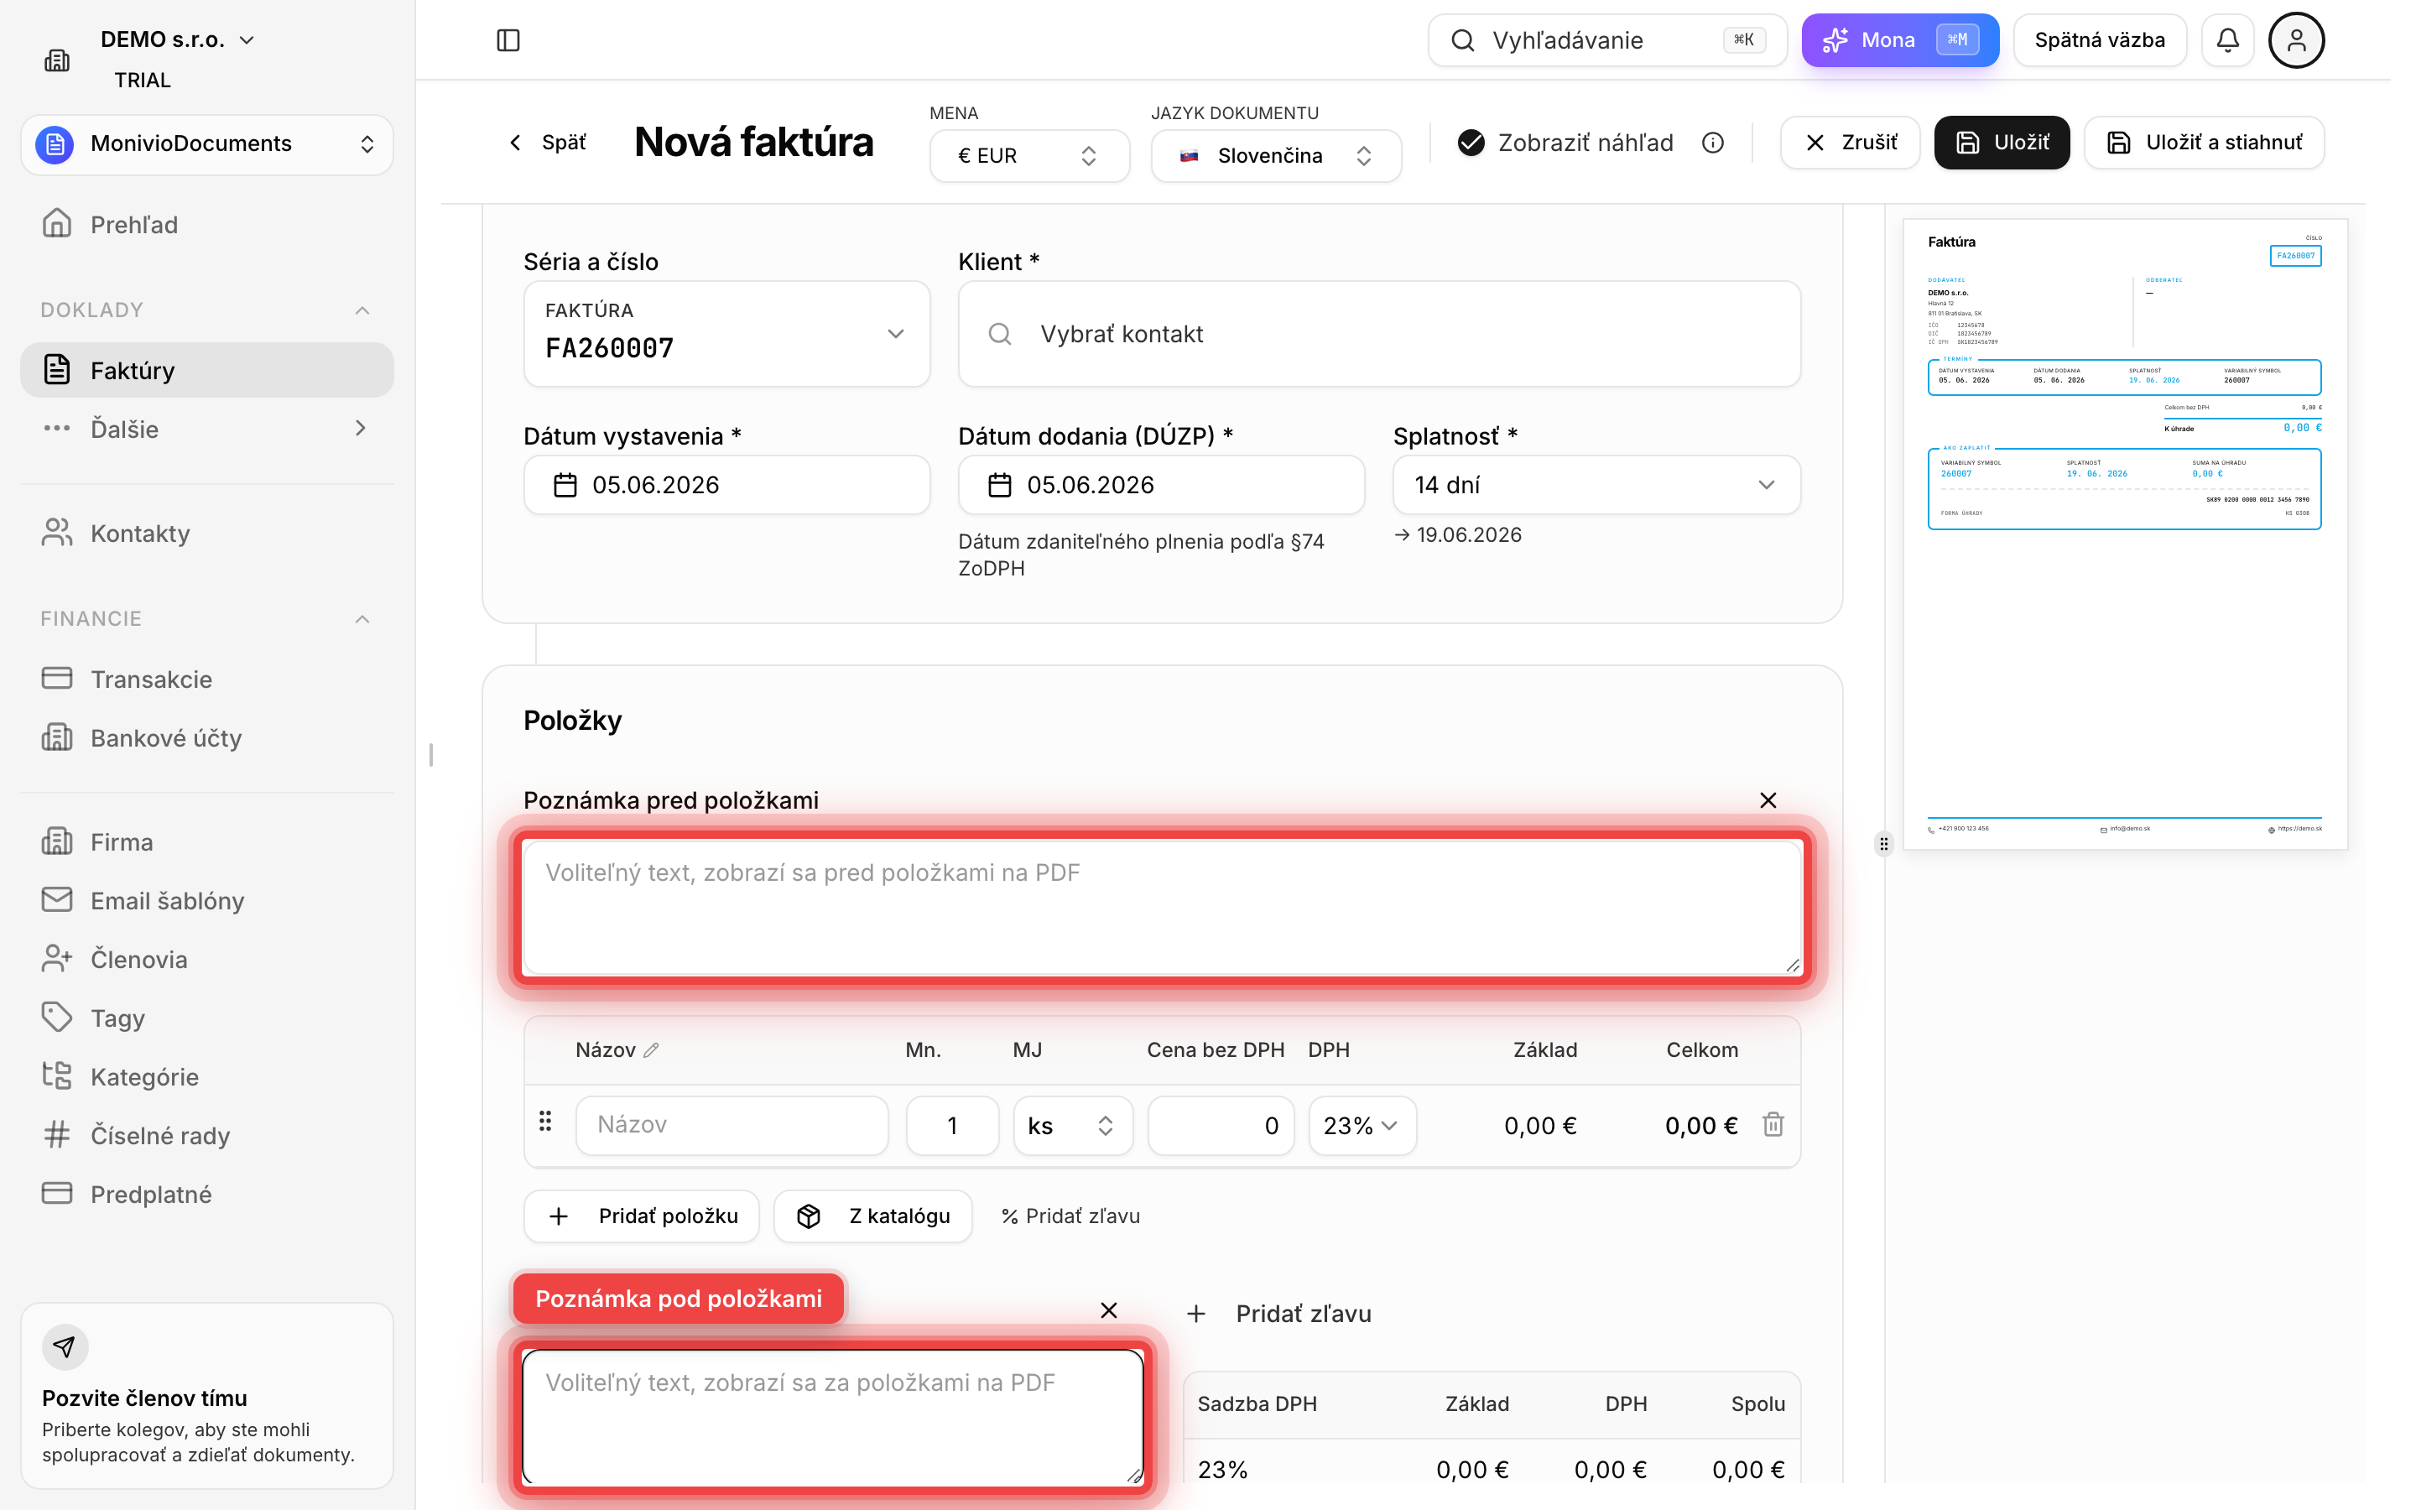The width and height of the screenshot is (2416, 1510).
Task: Open the ks unit dropdown
Action: pos(1072,1126)
